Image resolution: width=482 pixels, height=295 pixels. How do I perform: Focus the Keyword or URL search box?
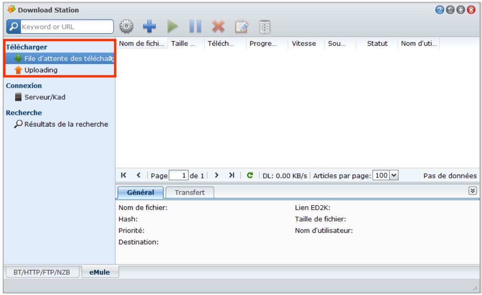pos(67,27)
